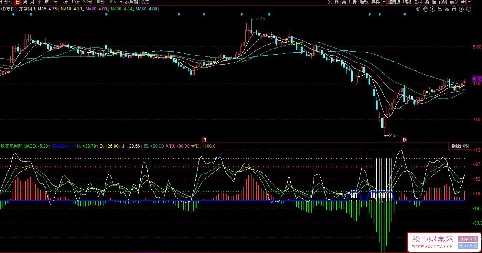Click the 大顶: +100.0 indicator value
This screenshot has height=253, width=482.
point(203,146)
